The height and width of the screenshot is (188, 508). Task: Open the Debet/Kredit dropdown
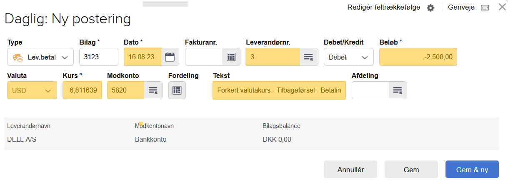click(348, 57)
